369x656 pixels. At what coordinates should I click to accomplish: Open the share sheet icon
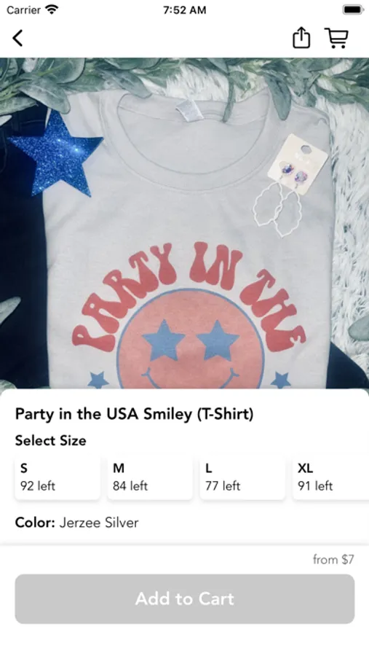[x=301, y=38]
